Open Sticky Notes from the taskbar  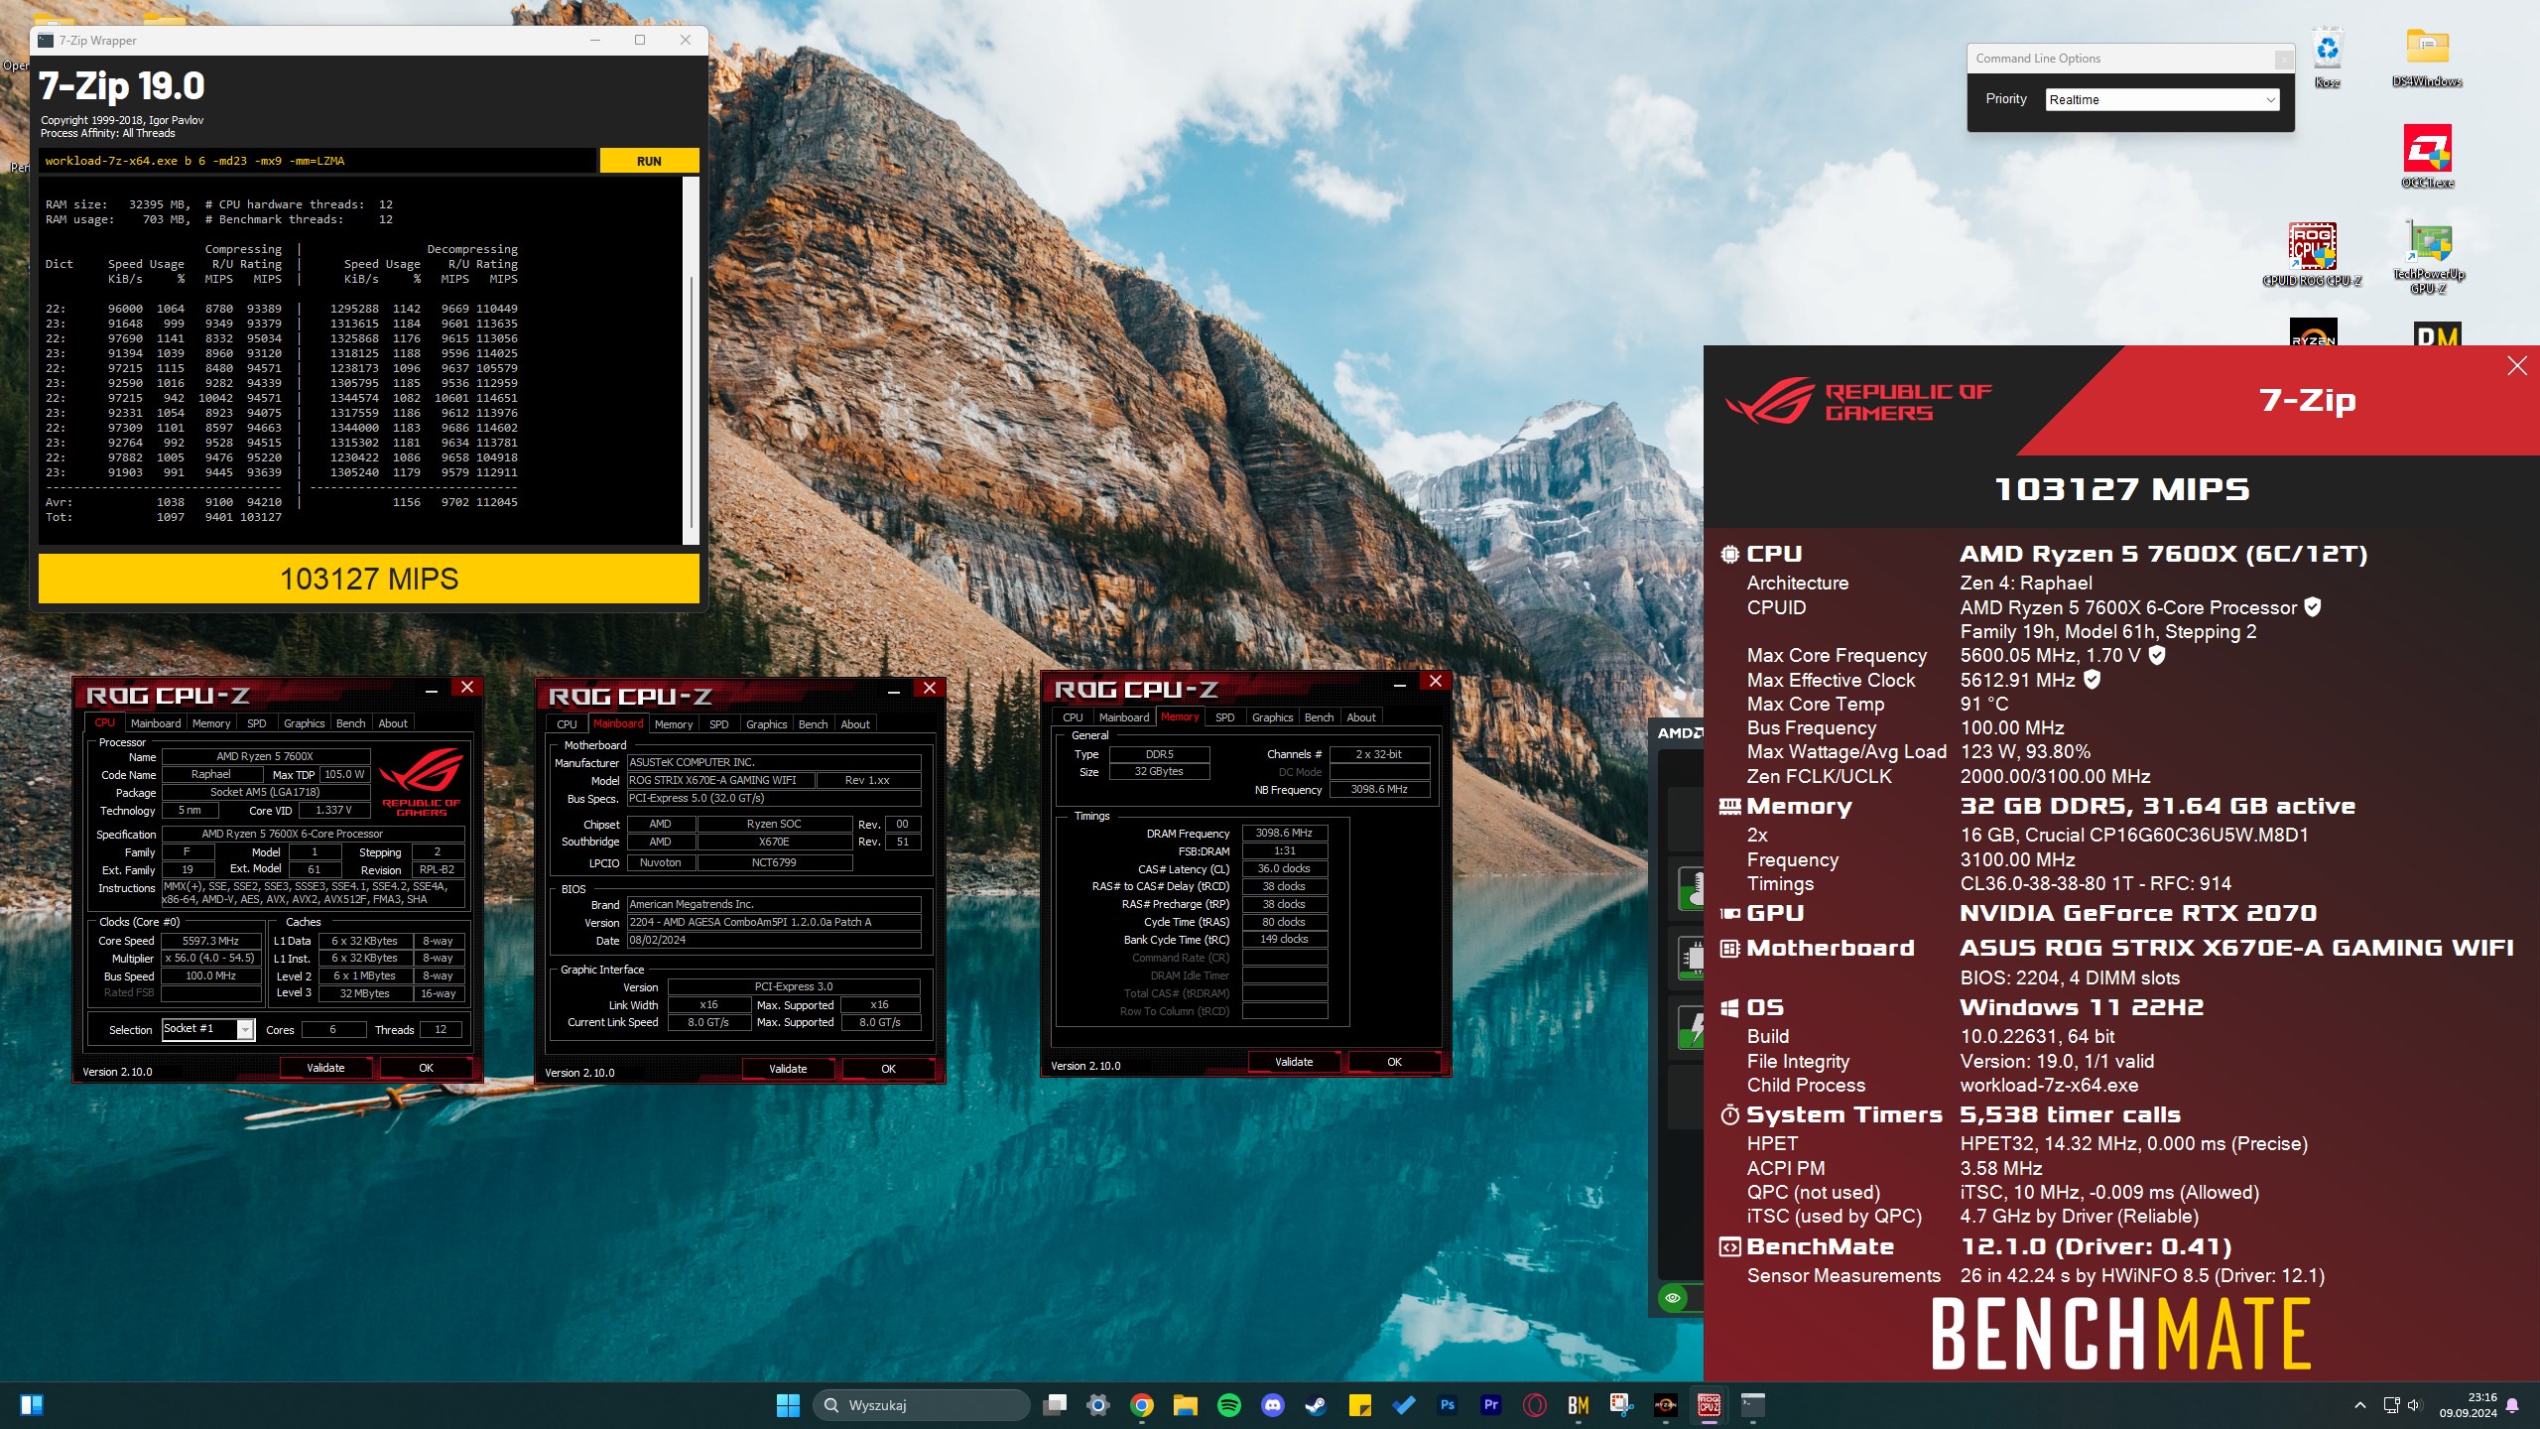(1359, 1404)
